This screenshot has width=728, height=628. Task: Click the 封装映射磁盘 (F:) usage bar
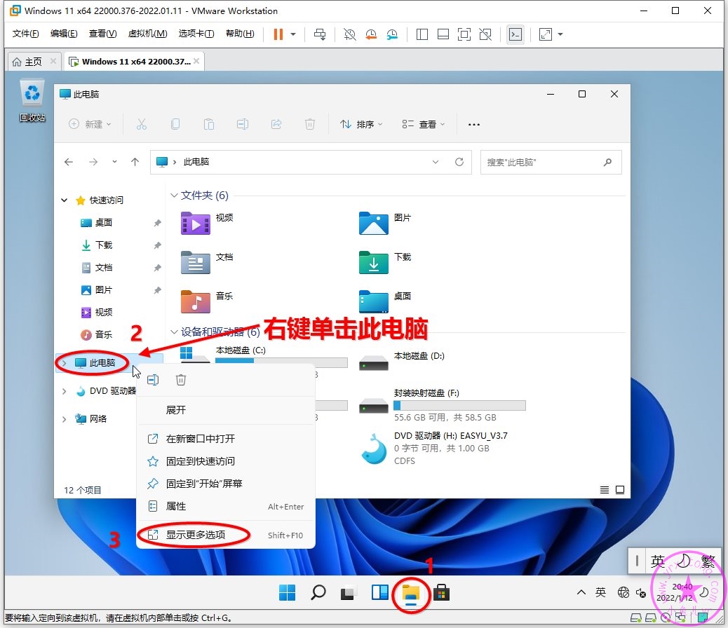(459, 406)
